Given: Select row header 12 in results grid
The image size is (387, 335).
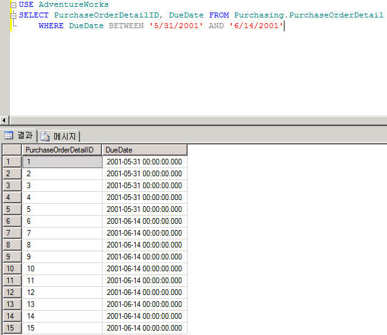Looking at the screenshot, I should [x=12, y=292].
